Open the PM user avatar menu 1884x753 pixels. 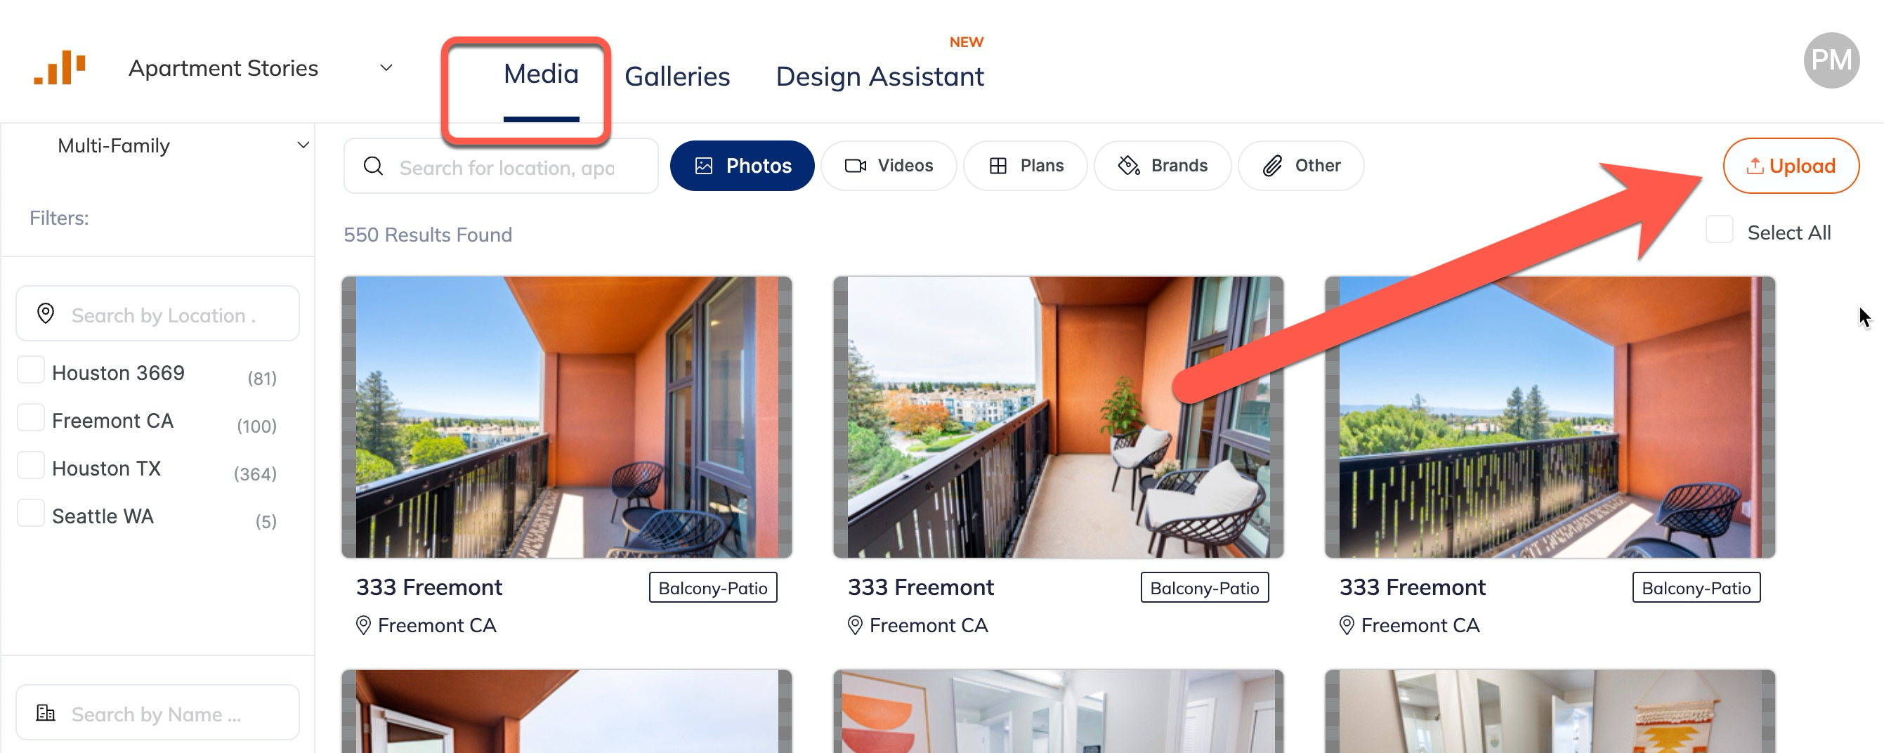tap(1831, 60)
